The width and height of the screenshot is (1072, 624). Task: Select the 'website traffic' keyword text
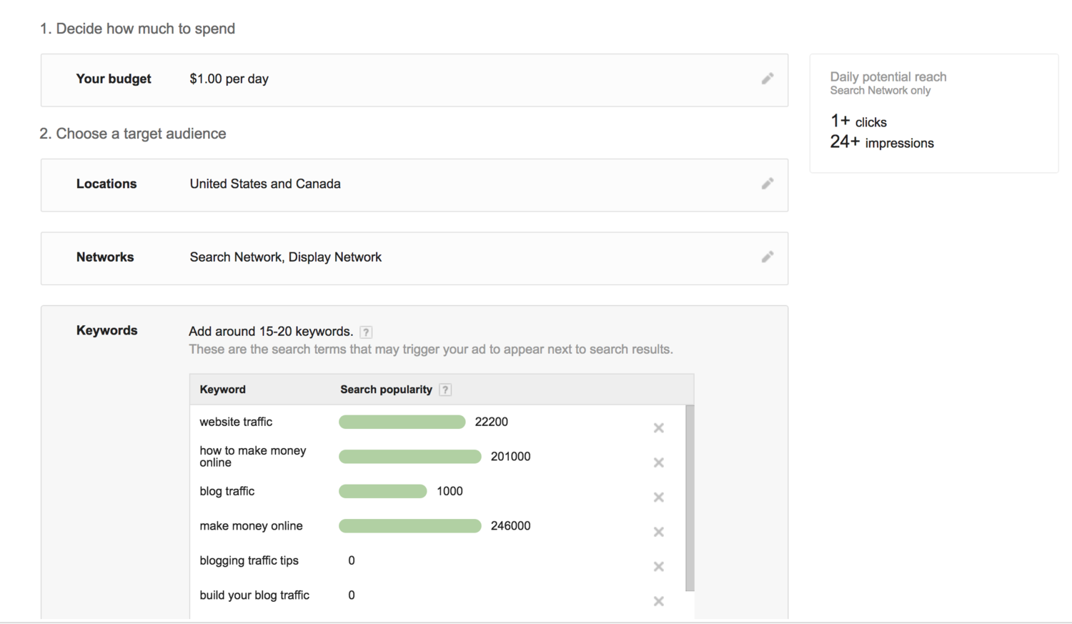pyautogui.click(x=236, y=422)
